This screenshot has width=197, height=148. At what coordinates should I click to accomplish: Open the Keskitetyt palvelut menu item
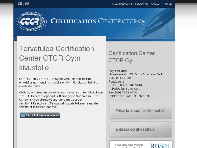pyautogui.click(x=121, y=4)
